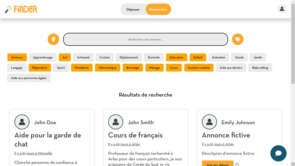Open the user profile icon
Viewport: 295px width, 166px height.
[282, 9]
